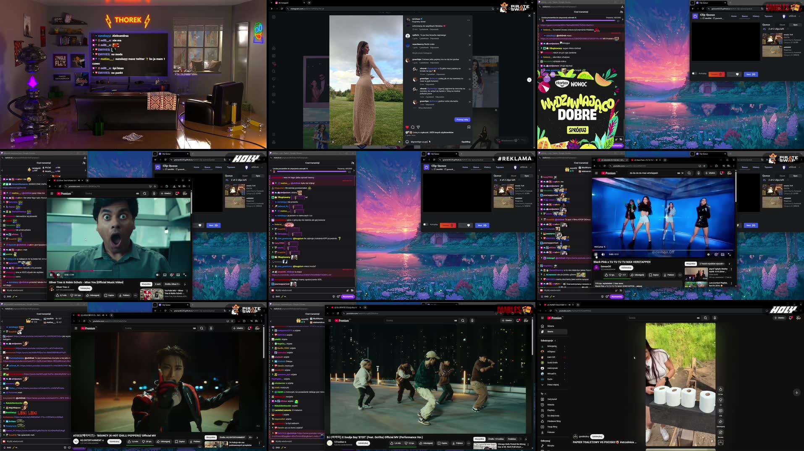
Task: Open History tab in Clip Queue beside Oliver Tree
Action: (x=218, y=167)
